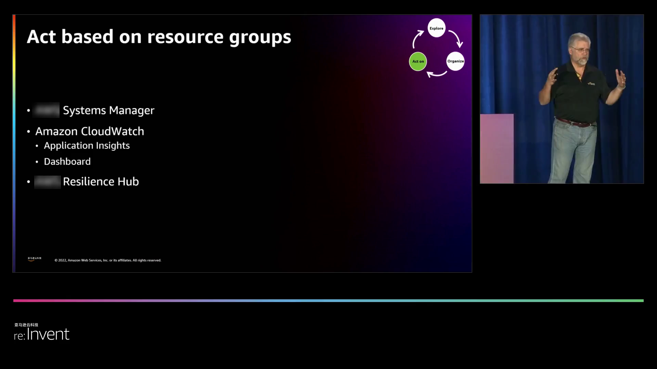
Task: Click the Application Insights sub-bullet
Action: [x=87, y=146]
